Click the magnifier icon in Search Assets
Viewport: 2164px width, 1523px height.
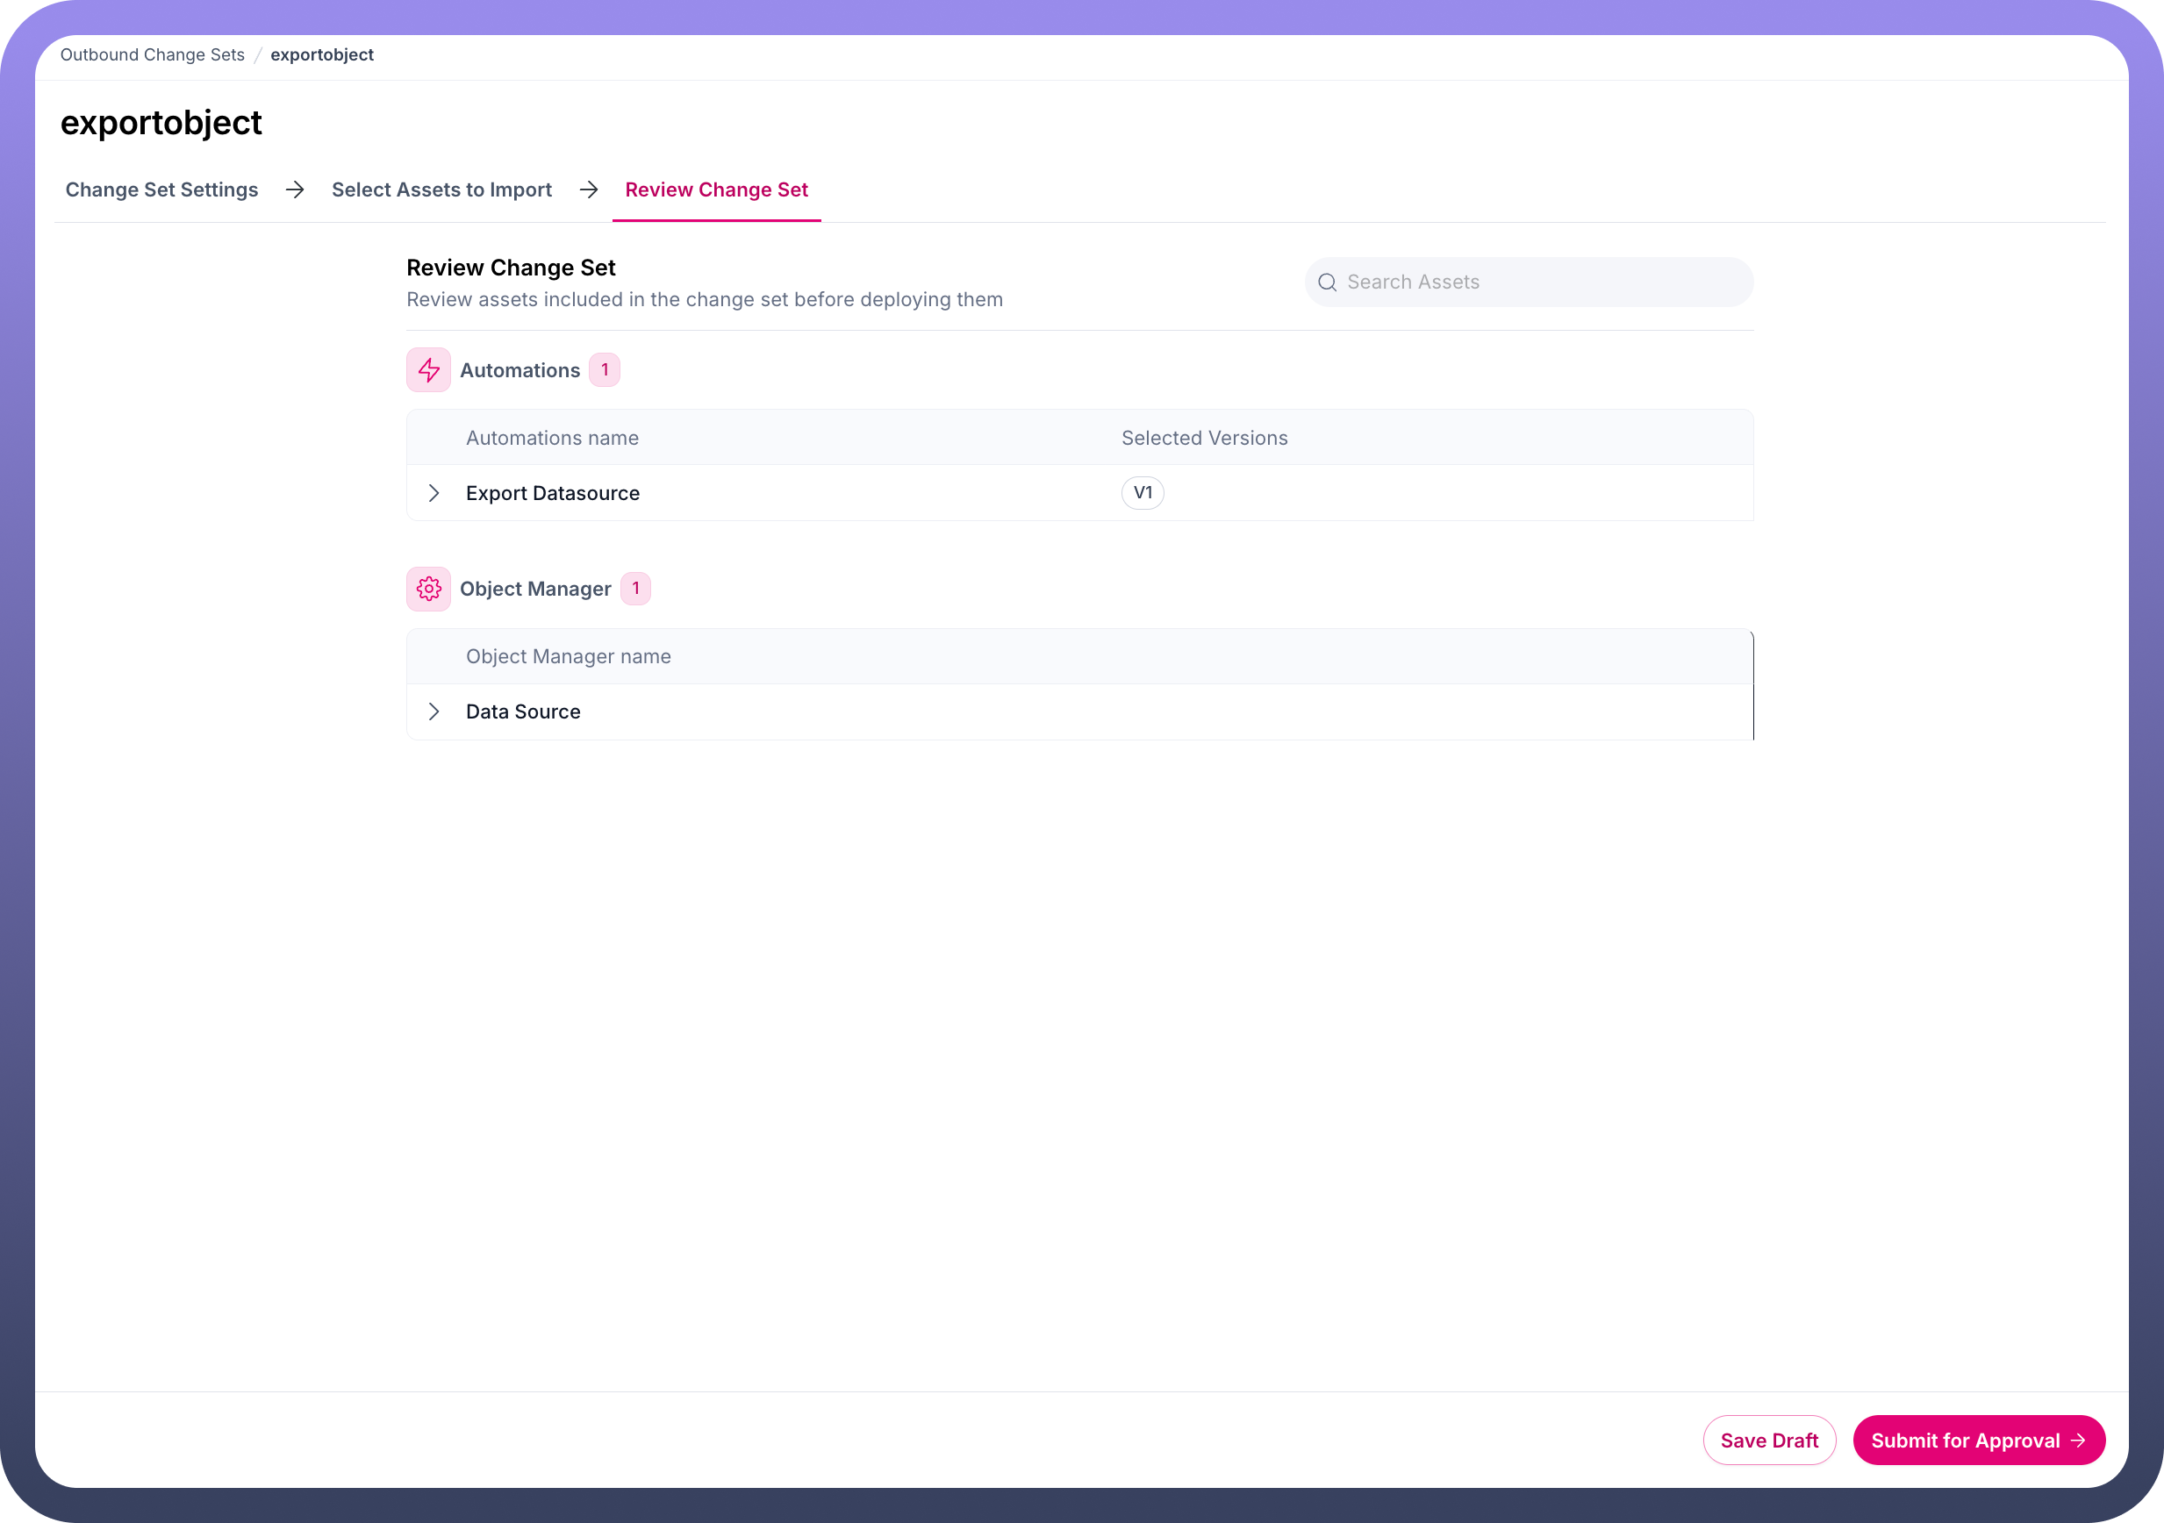[1327, 282]
